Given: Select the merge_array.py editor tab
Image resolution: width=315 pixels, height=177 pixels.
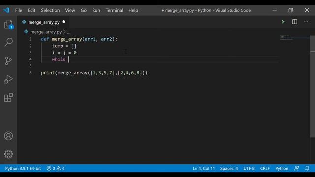Looking at the screenshot, I should (44, 22).
